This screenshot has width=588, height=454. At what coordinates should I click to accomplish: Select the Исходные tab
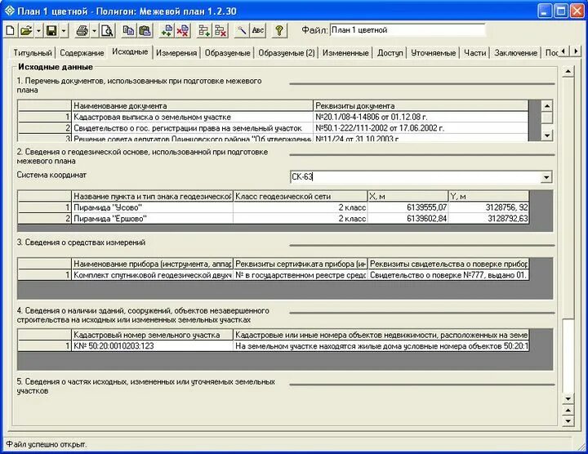coord(130,51)
